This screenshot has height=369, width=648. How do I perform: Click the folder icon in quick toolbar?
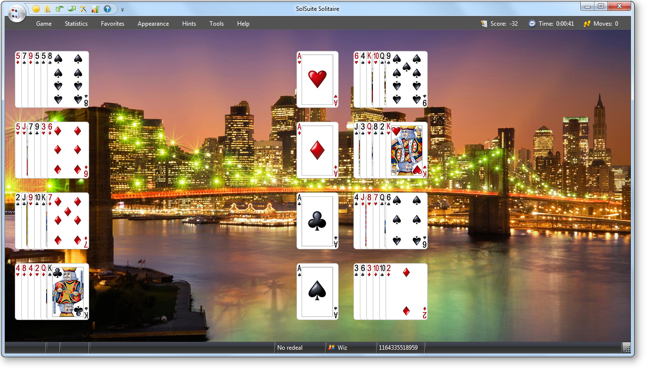48,9
